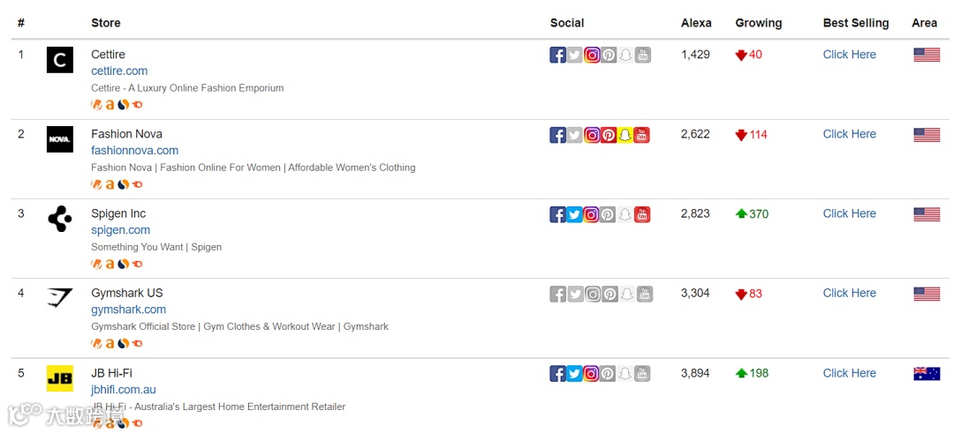The width and height of the screenshot is (954, 433).
Task: Click the Gymshark store logo
Action: [x=60, y=298]
